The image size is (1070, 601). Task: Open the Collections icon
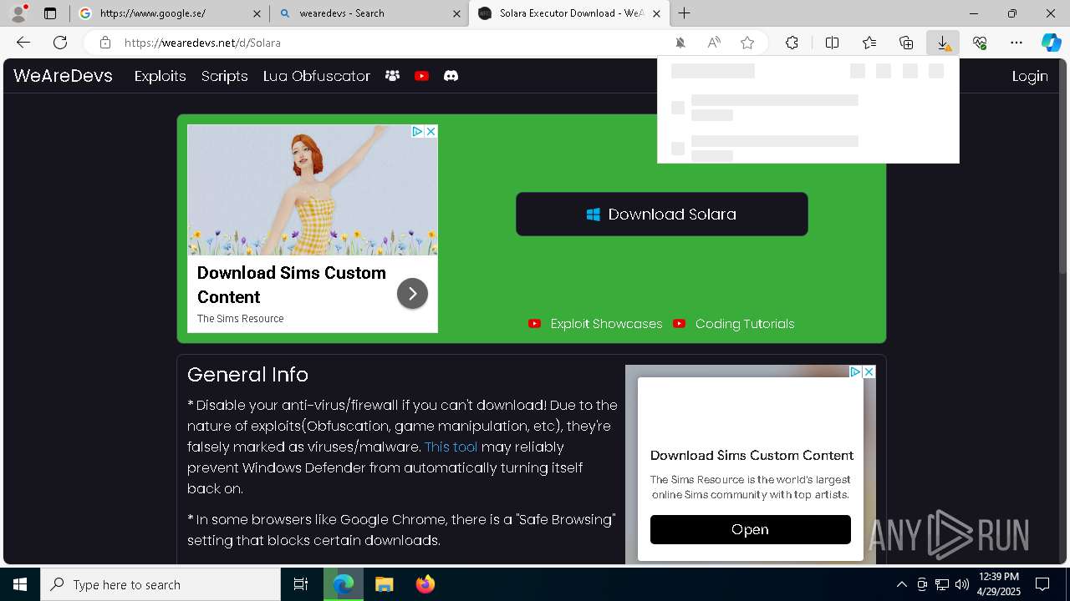coord(906,43)
